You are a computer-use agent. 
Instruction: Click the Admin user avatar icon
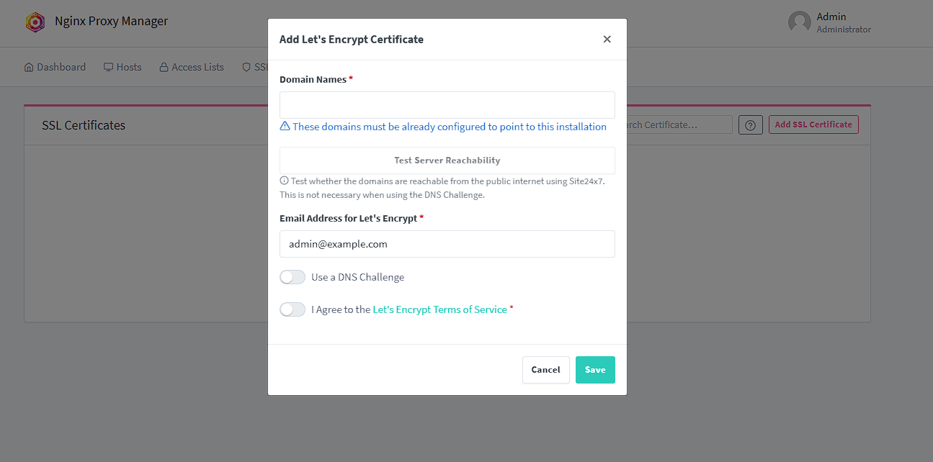pyautogui.click(x=800, y=22)
